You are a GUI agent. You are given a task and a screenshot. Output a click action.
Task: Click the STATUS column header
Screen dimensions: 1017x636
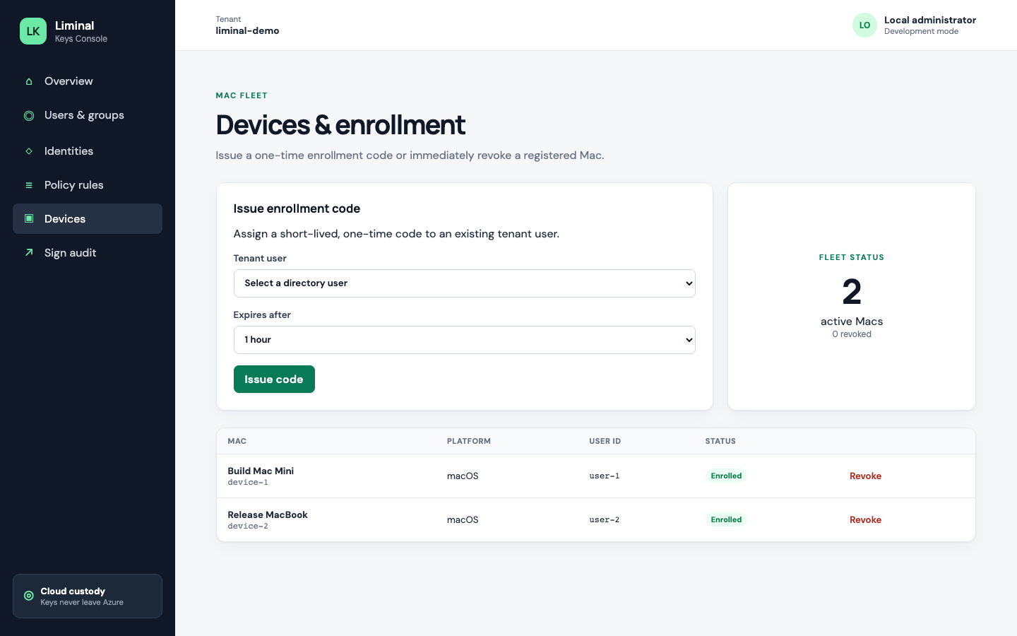click(720, 441)
